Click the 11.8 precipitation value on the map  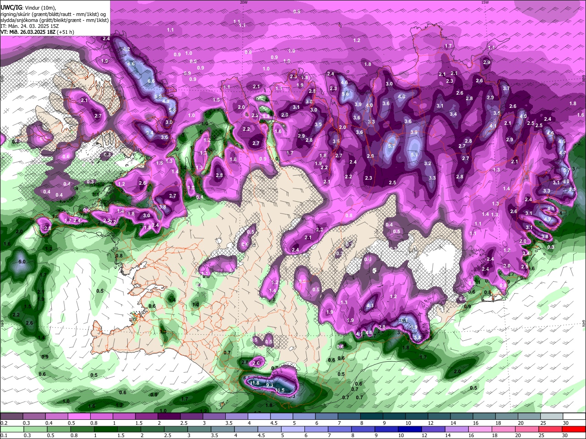tap(255, 383)
